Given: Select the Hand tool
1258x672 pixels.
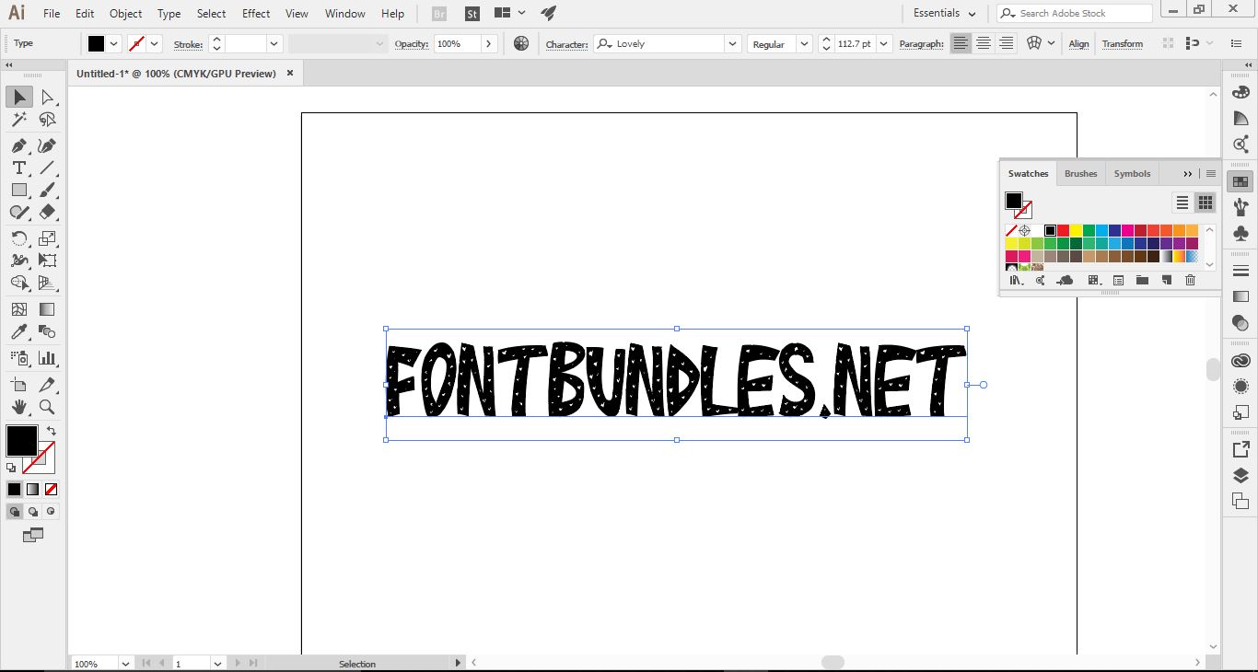Looking at the screenshot, I should coord(18,407).
